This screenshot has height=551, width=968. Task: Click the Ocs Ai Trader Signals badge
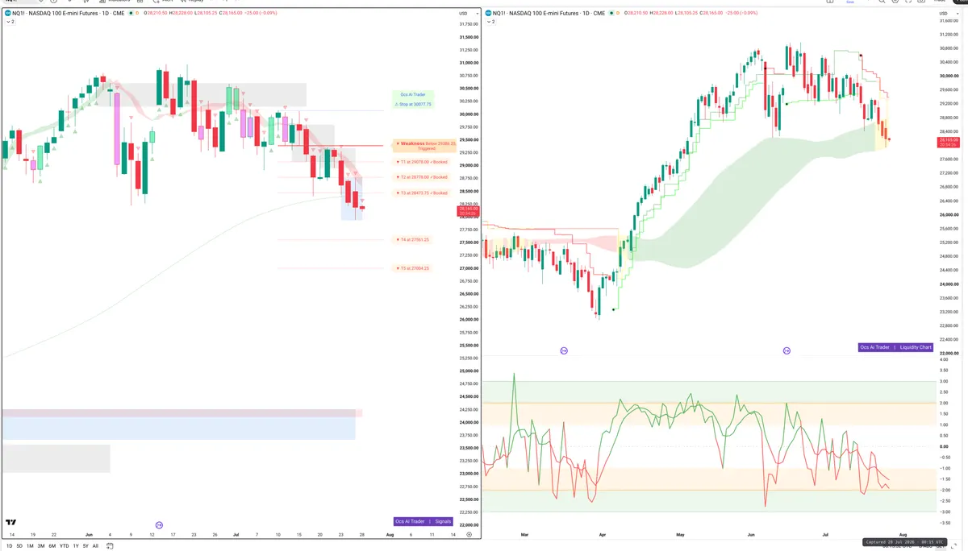click(x=424, y=521)
